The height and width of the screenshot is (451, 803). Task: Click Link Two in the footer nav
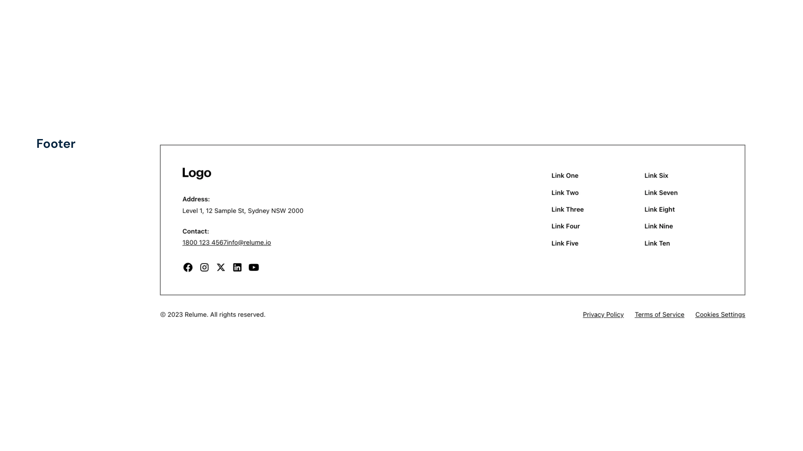point(565,192)
